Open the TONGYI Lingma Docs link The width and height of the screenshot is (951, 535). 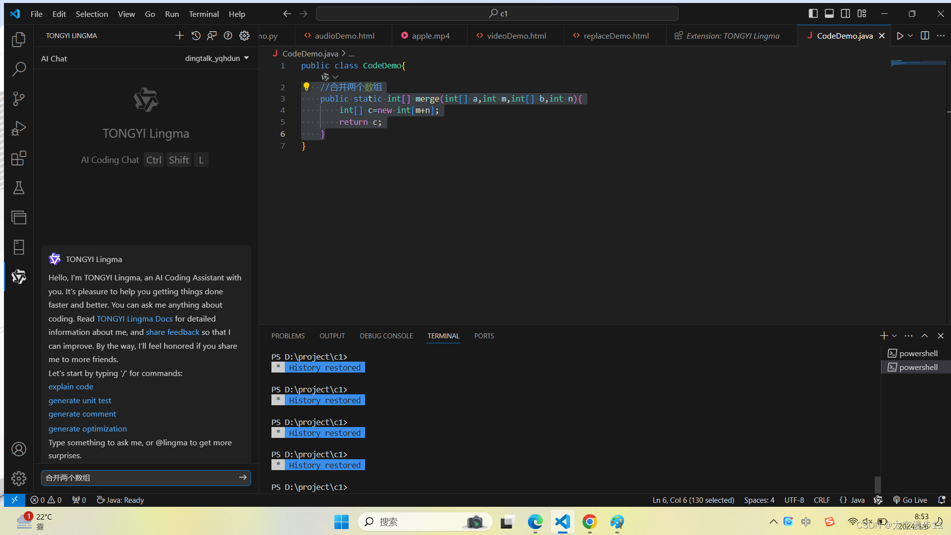[135, 319]
